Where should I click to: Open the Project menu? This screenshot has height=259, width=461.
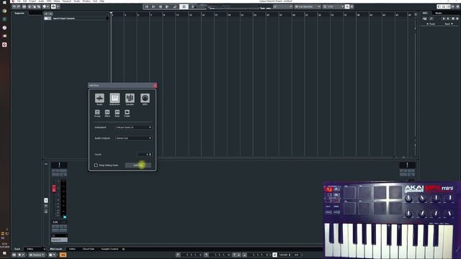(32, 1)
